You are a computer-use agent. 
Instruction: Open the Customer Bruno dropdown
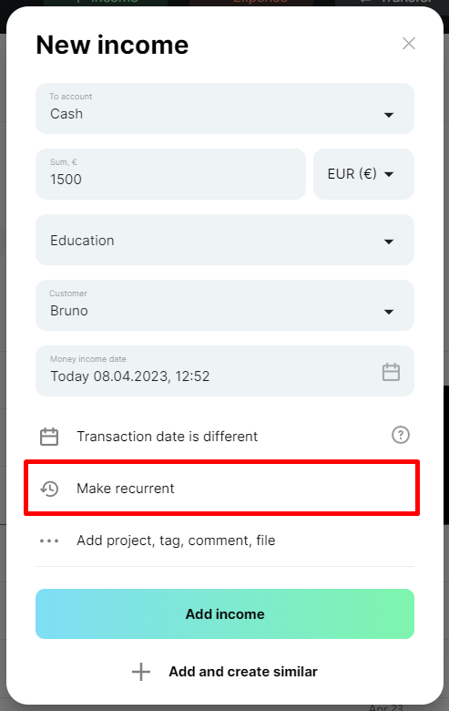pos(225,305)
